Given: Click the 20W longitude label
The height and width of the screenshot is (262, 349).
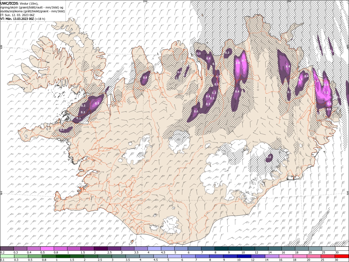Looking at the screenshot, I should click(x=145, y=1).
